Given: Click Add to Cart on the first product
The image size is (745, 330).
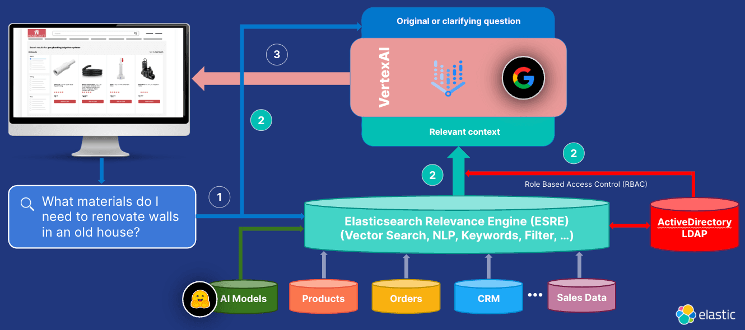Looking at the screenshot, I should coord(65,101).
